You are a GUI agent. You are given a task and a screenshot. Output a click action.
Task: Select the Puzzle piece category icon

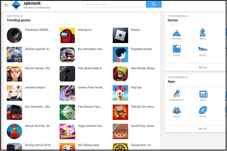point(176,49)
